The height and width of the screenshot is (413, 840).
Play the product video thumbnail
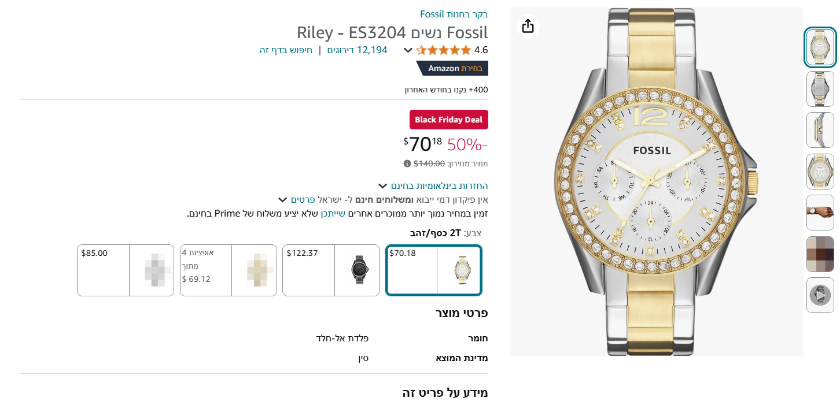[x=820, y=295]
